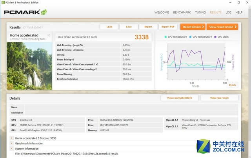This screenshot has height=158, width=251.
Task: Select Web Browsing - Amazonia row
Action: pos(104,50)
